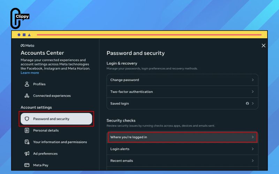This screenshot has height=174, width=279.
Task: Click the Meta logo at top left
Action: tap(28, 46)
